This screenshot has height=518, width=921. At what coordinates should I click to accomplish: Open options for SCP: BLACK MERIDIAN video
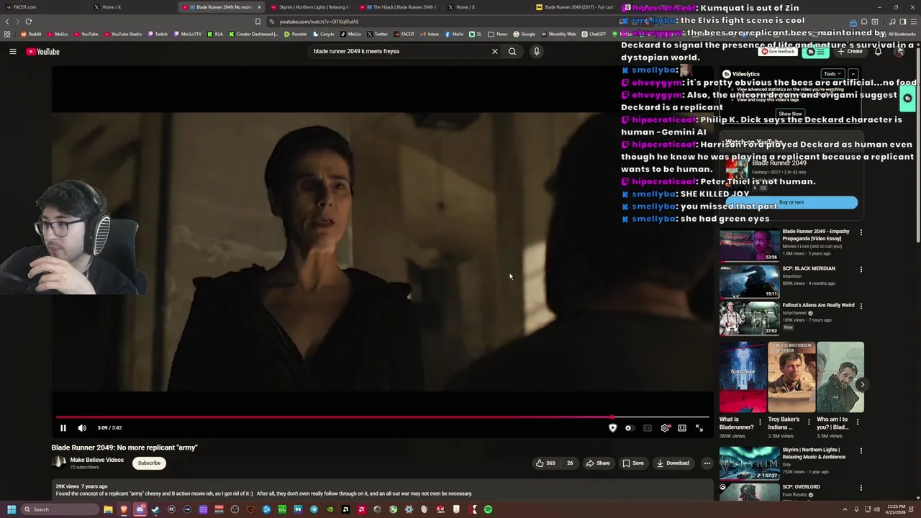pos(861,269)
